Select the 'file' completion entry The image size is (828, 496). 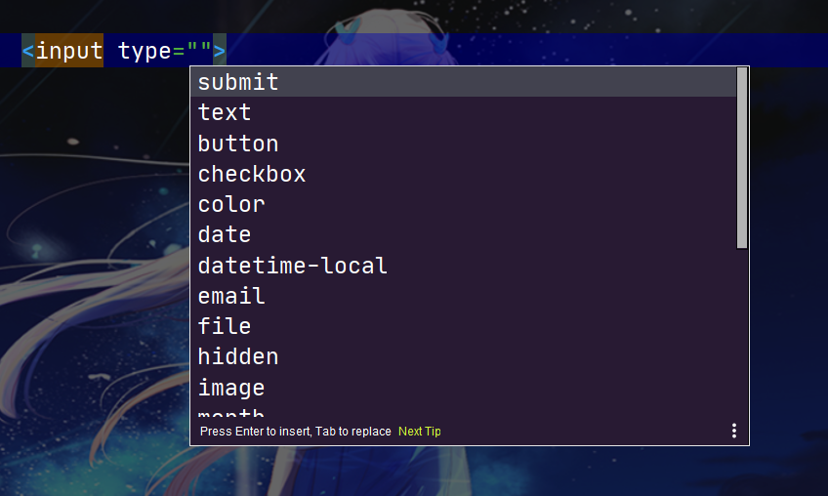point(463,326)
